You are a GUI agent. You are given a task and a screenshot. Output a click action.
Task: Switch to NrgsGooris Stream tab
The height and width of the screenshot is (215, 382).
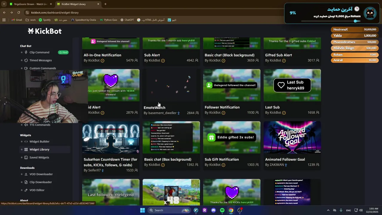[x=31, y=4]
